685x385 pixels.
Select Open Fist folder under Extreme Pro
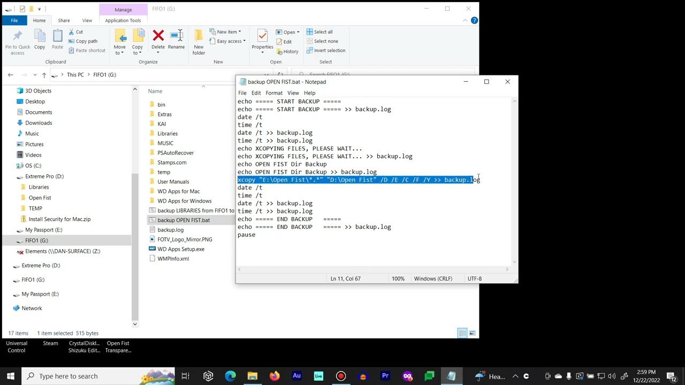pyautogui.click(x=40, y=198)
